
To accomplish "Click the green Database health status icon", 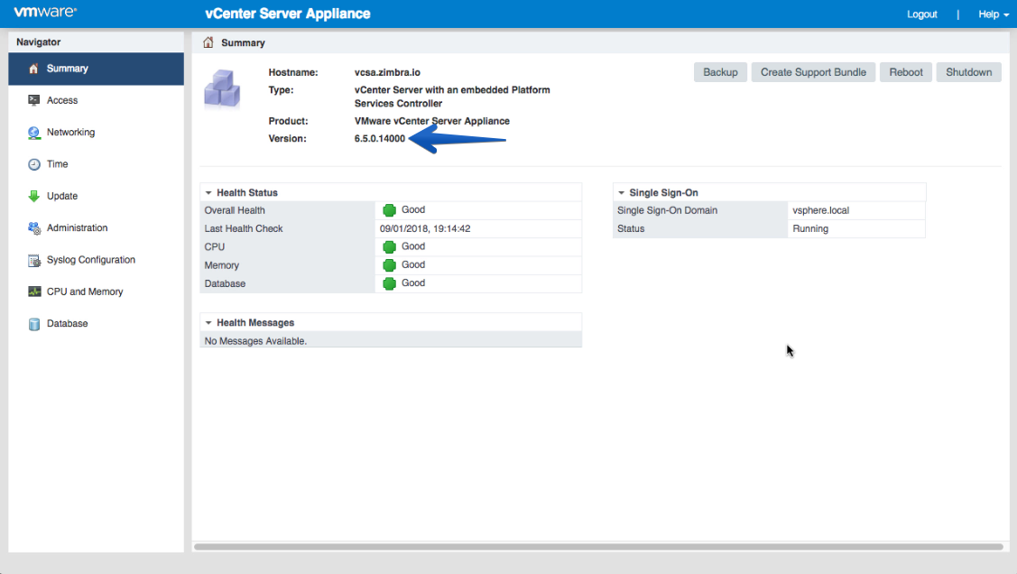I will click(389, 283).
